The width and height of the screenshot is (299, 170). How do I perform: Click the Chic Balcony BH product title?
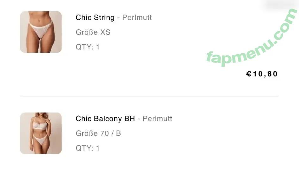click(105, 119)
